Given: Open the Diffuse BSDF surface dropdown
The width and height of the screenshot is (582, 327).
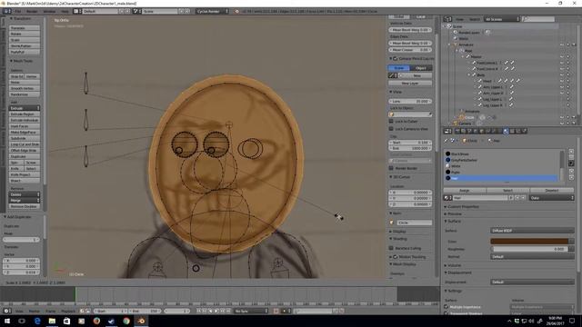Looking at the screenshot, I should point(532,231).
